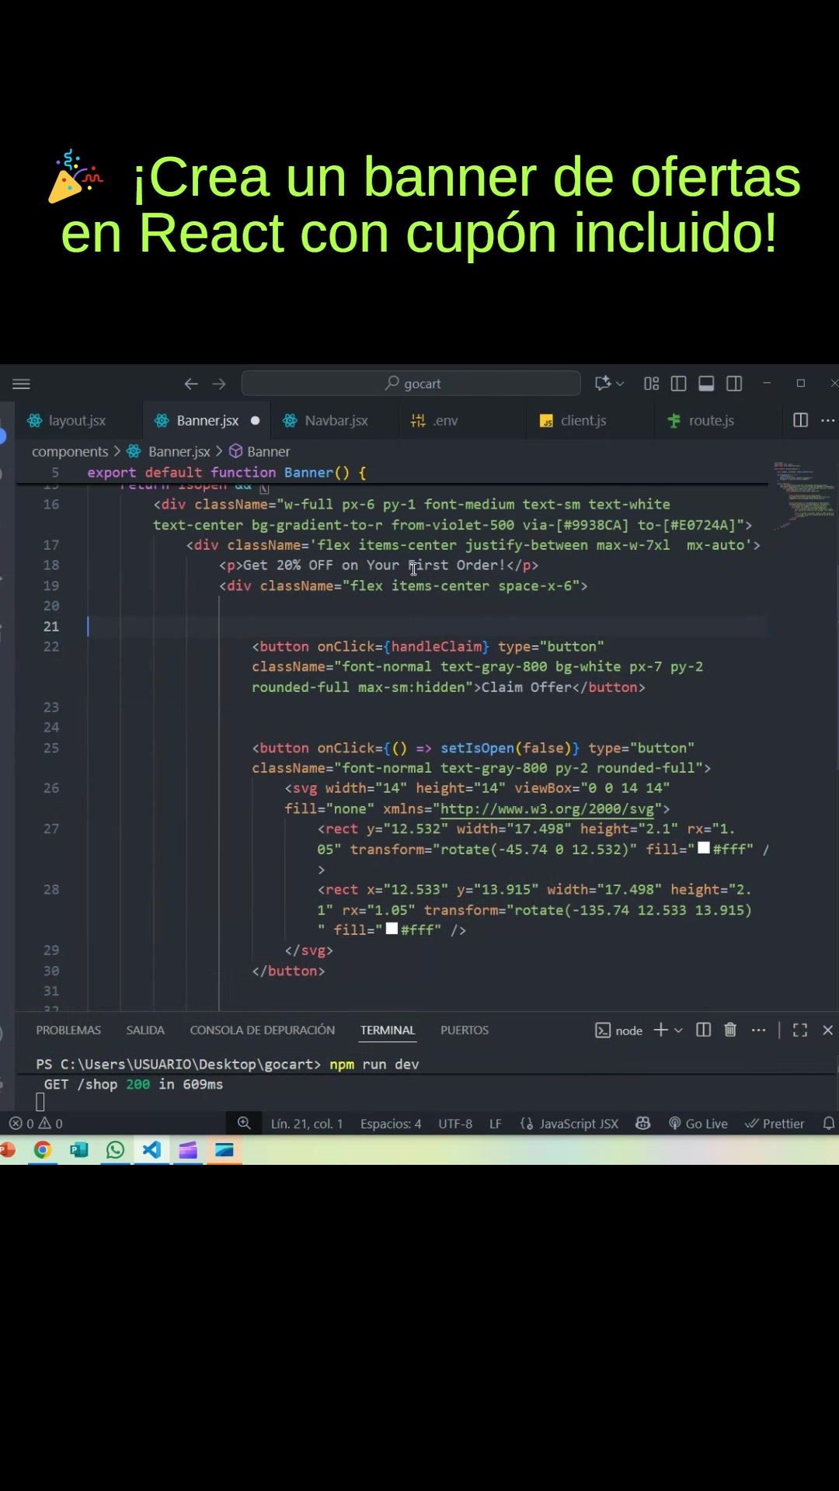Click the npm run dev command text
Viewport: 839px width, 1491px height.
[374, 1064]
